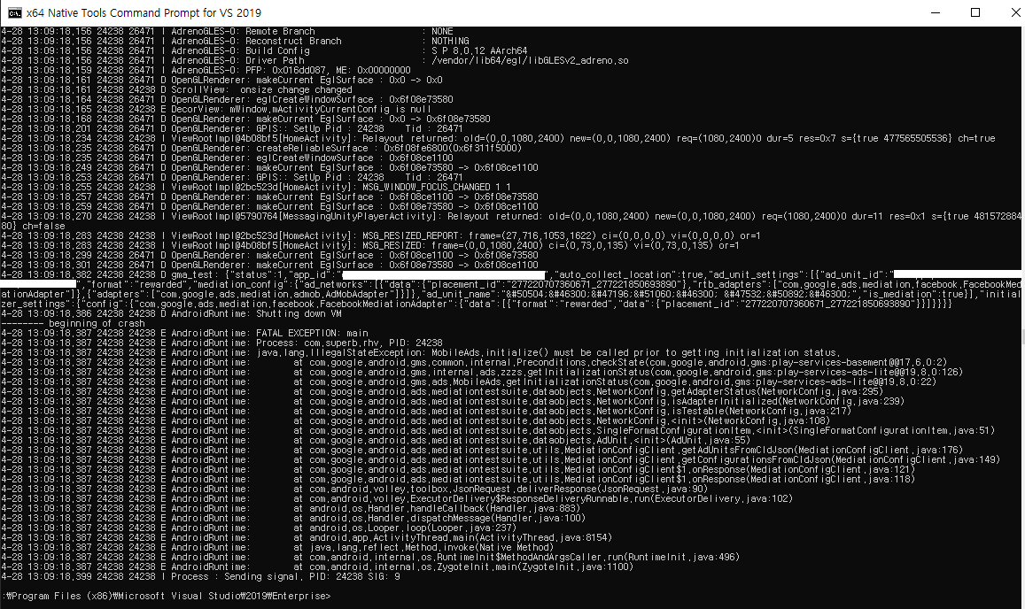This screenshot has height=609, width=1025.
Task: Click the 'getConfigurationsFromCldJson' stack trace line
Action: [x=500, y=460]
